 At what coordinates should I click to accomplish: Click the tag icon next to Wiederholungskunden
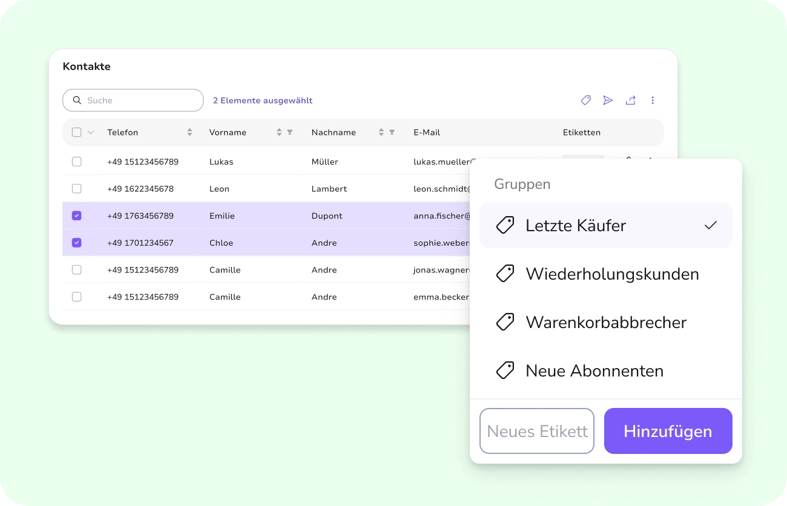[x=505, y=273]
